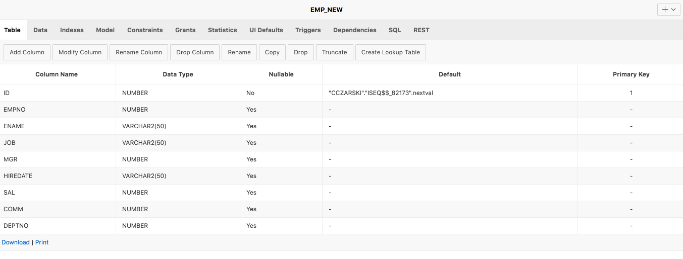Open the Statistics tab

coord(222,30)
